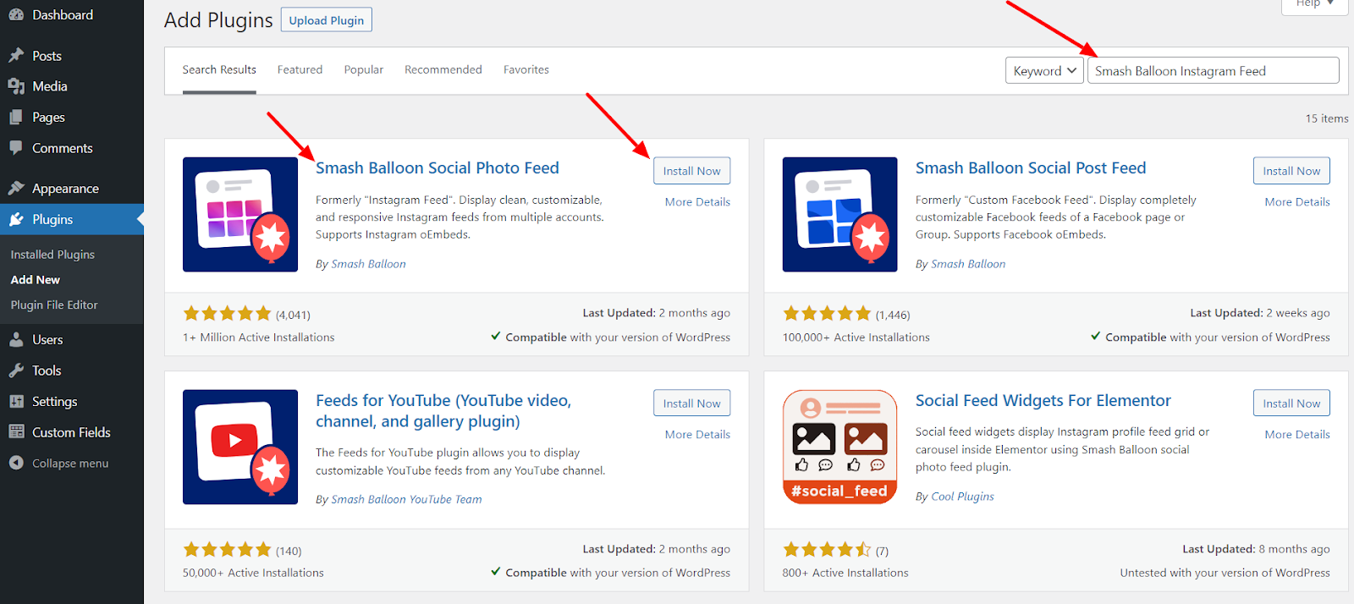Switch to the Recommended tab
The height and width of the screenshot is (604, 1354).
tap(443, 70)
